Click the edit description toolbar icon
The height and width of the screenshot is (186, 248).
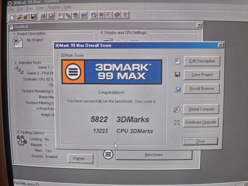pyautogui.click(x=60, y=16)
